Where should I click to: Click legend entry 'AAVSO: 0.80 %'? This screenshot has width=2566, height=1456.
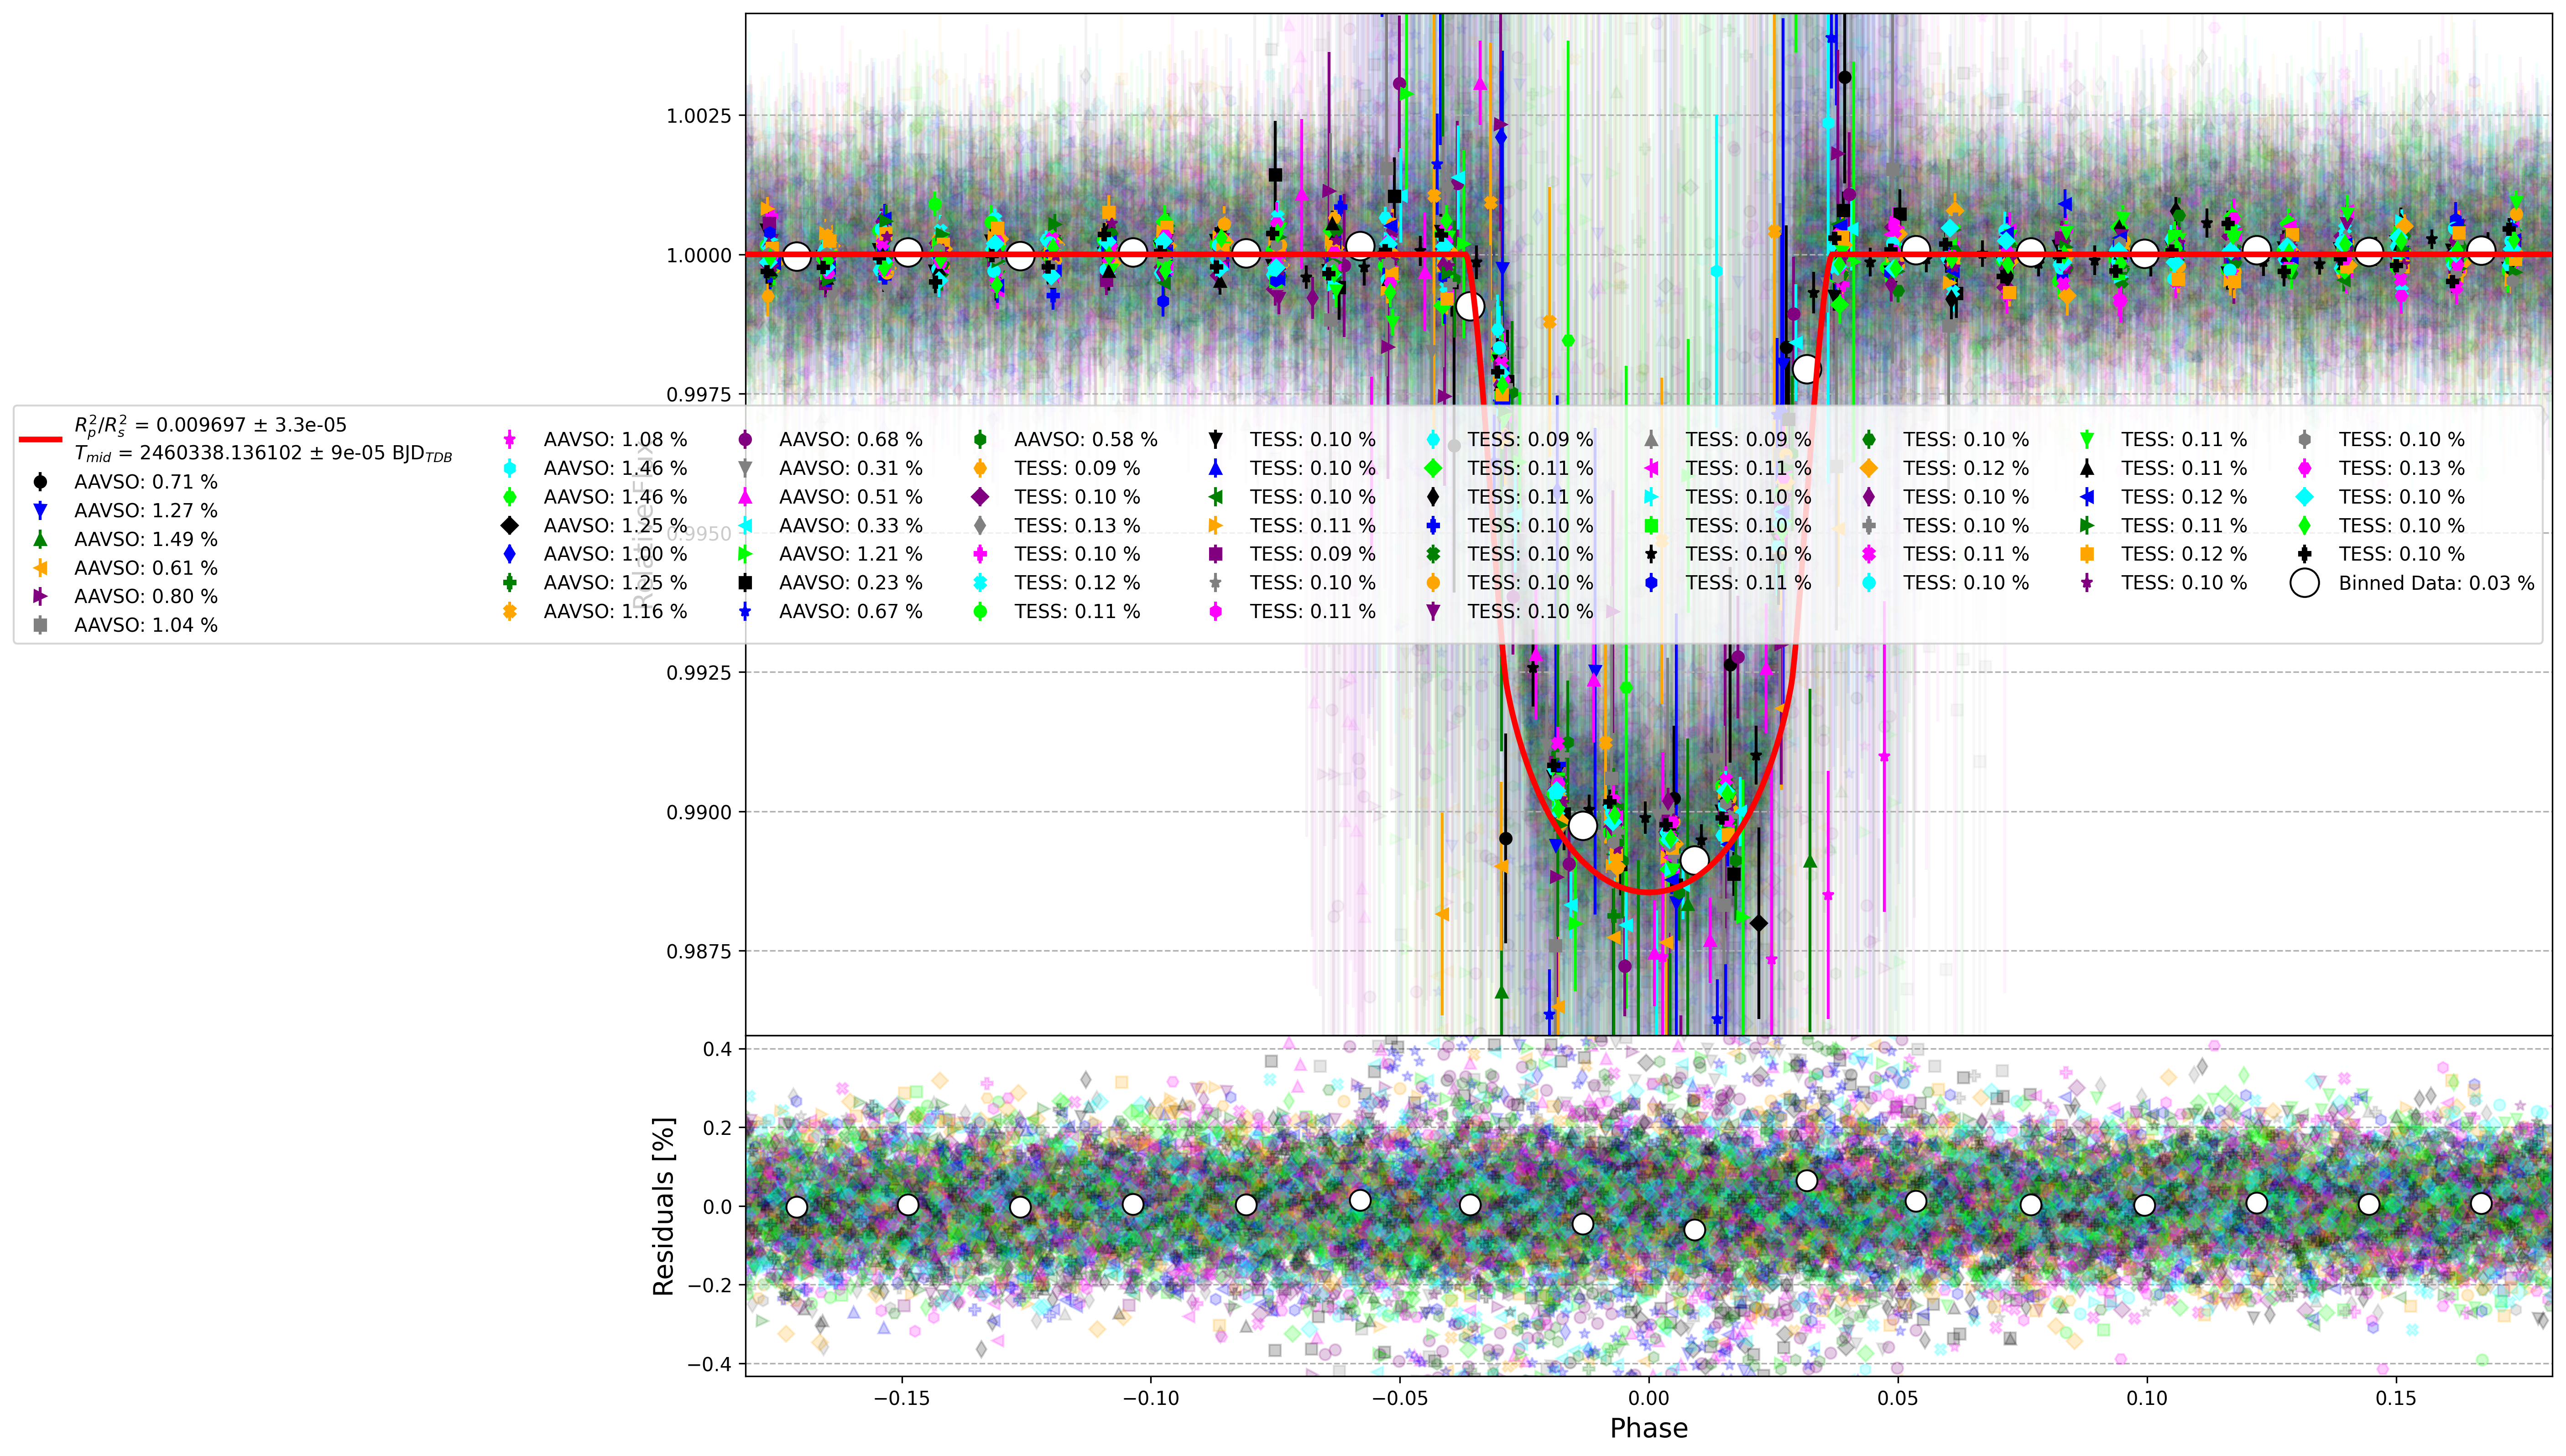145,597
